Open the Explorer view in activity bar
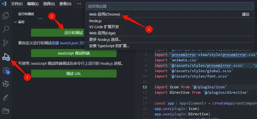Viewport: 257px width, 119px height. [6, 16]
